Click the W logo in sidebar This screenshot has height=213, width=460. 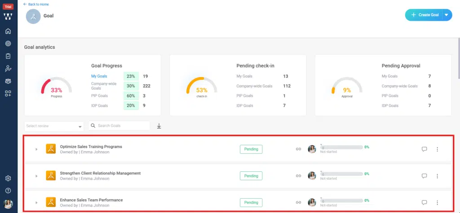8,17
